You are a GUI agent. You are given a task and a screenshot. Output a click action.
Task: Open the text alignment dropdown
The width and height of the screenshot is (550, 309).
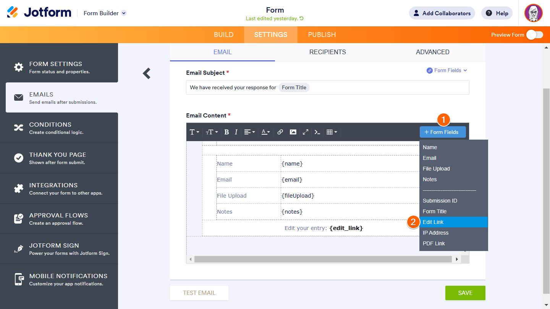[250, 132]
